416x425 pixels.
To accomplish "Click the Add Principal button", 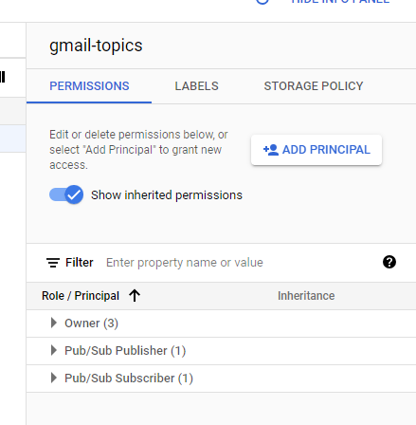I will 317,150.
